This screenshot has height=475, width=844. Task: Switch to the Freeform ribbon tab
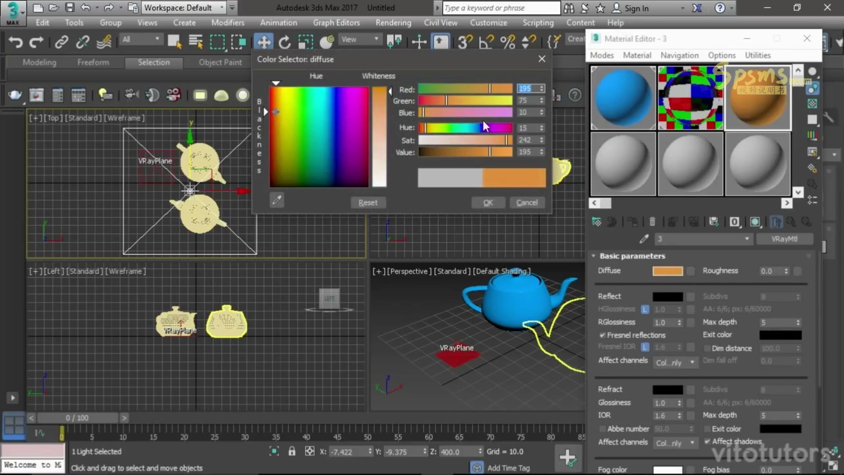(x=93, y=62)
